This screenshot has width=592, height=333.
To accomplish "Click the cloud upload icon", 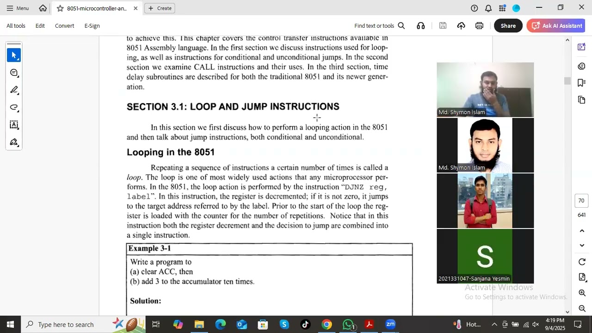I will pyautogui.click(x=461, y=26).
